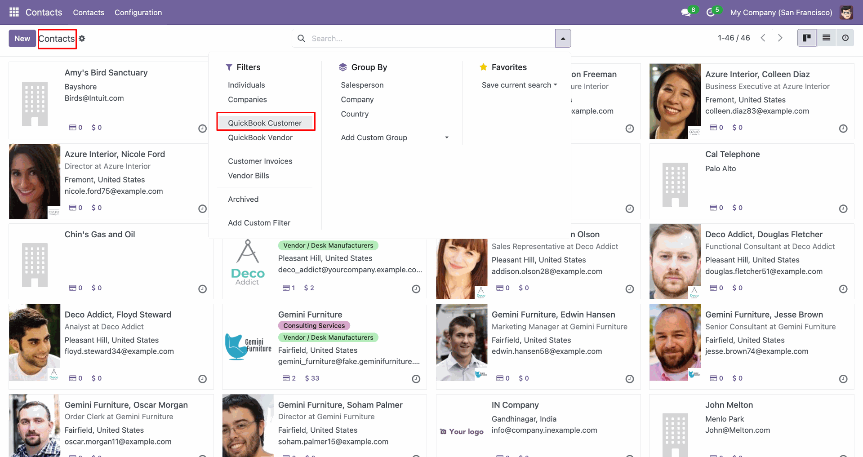This screenshot has width=863, height=457.
Task: Apply the Companies filter
Action: point(247,99)
